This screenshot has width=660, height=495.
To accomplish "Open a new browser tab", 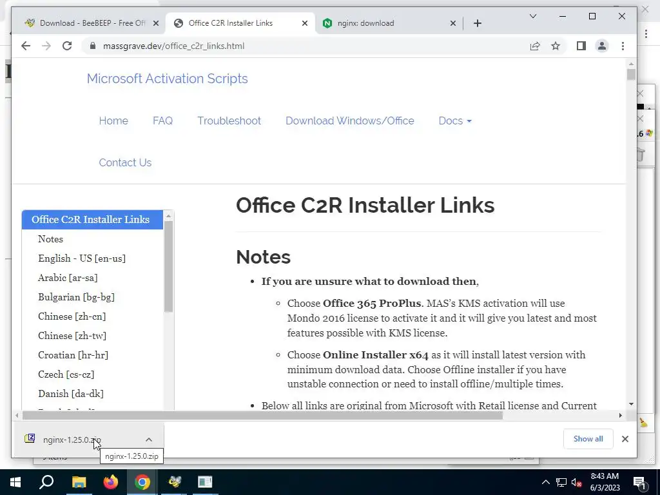I will coord(478,23).
